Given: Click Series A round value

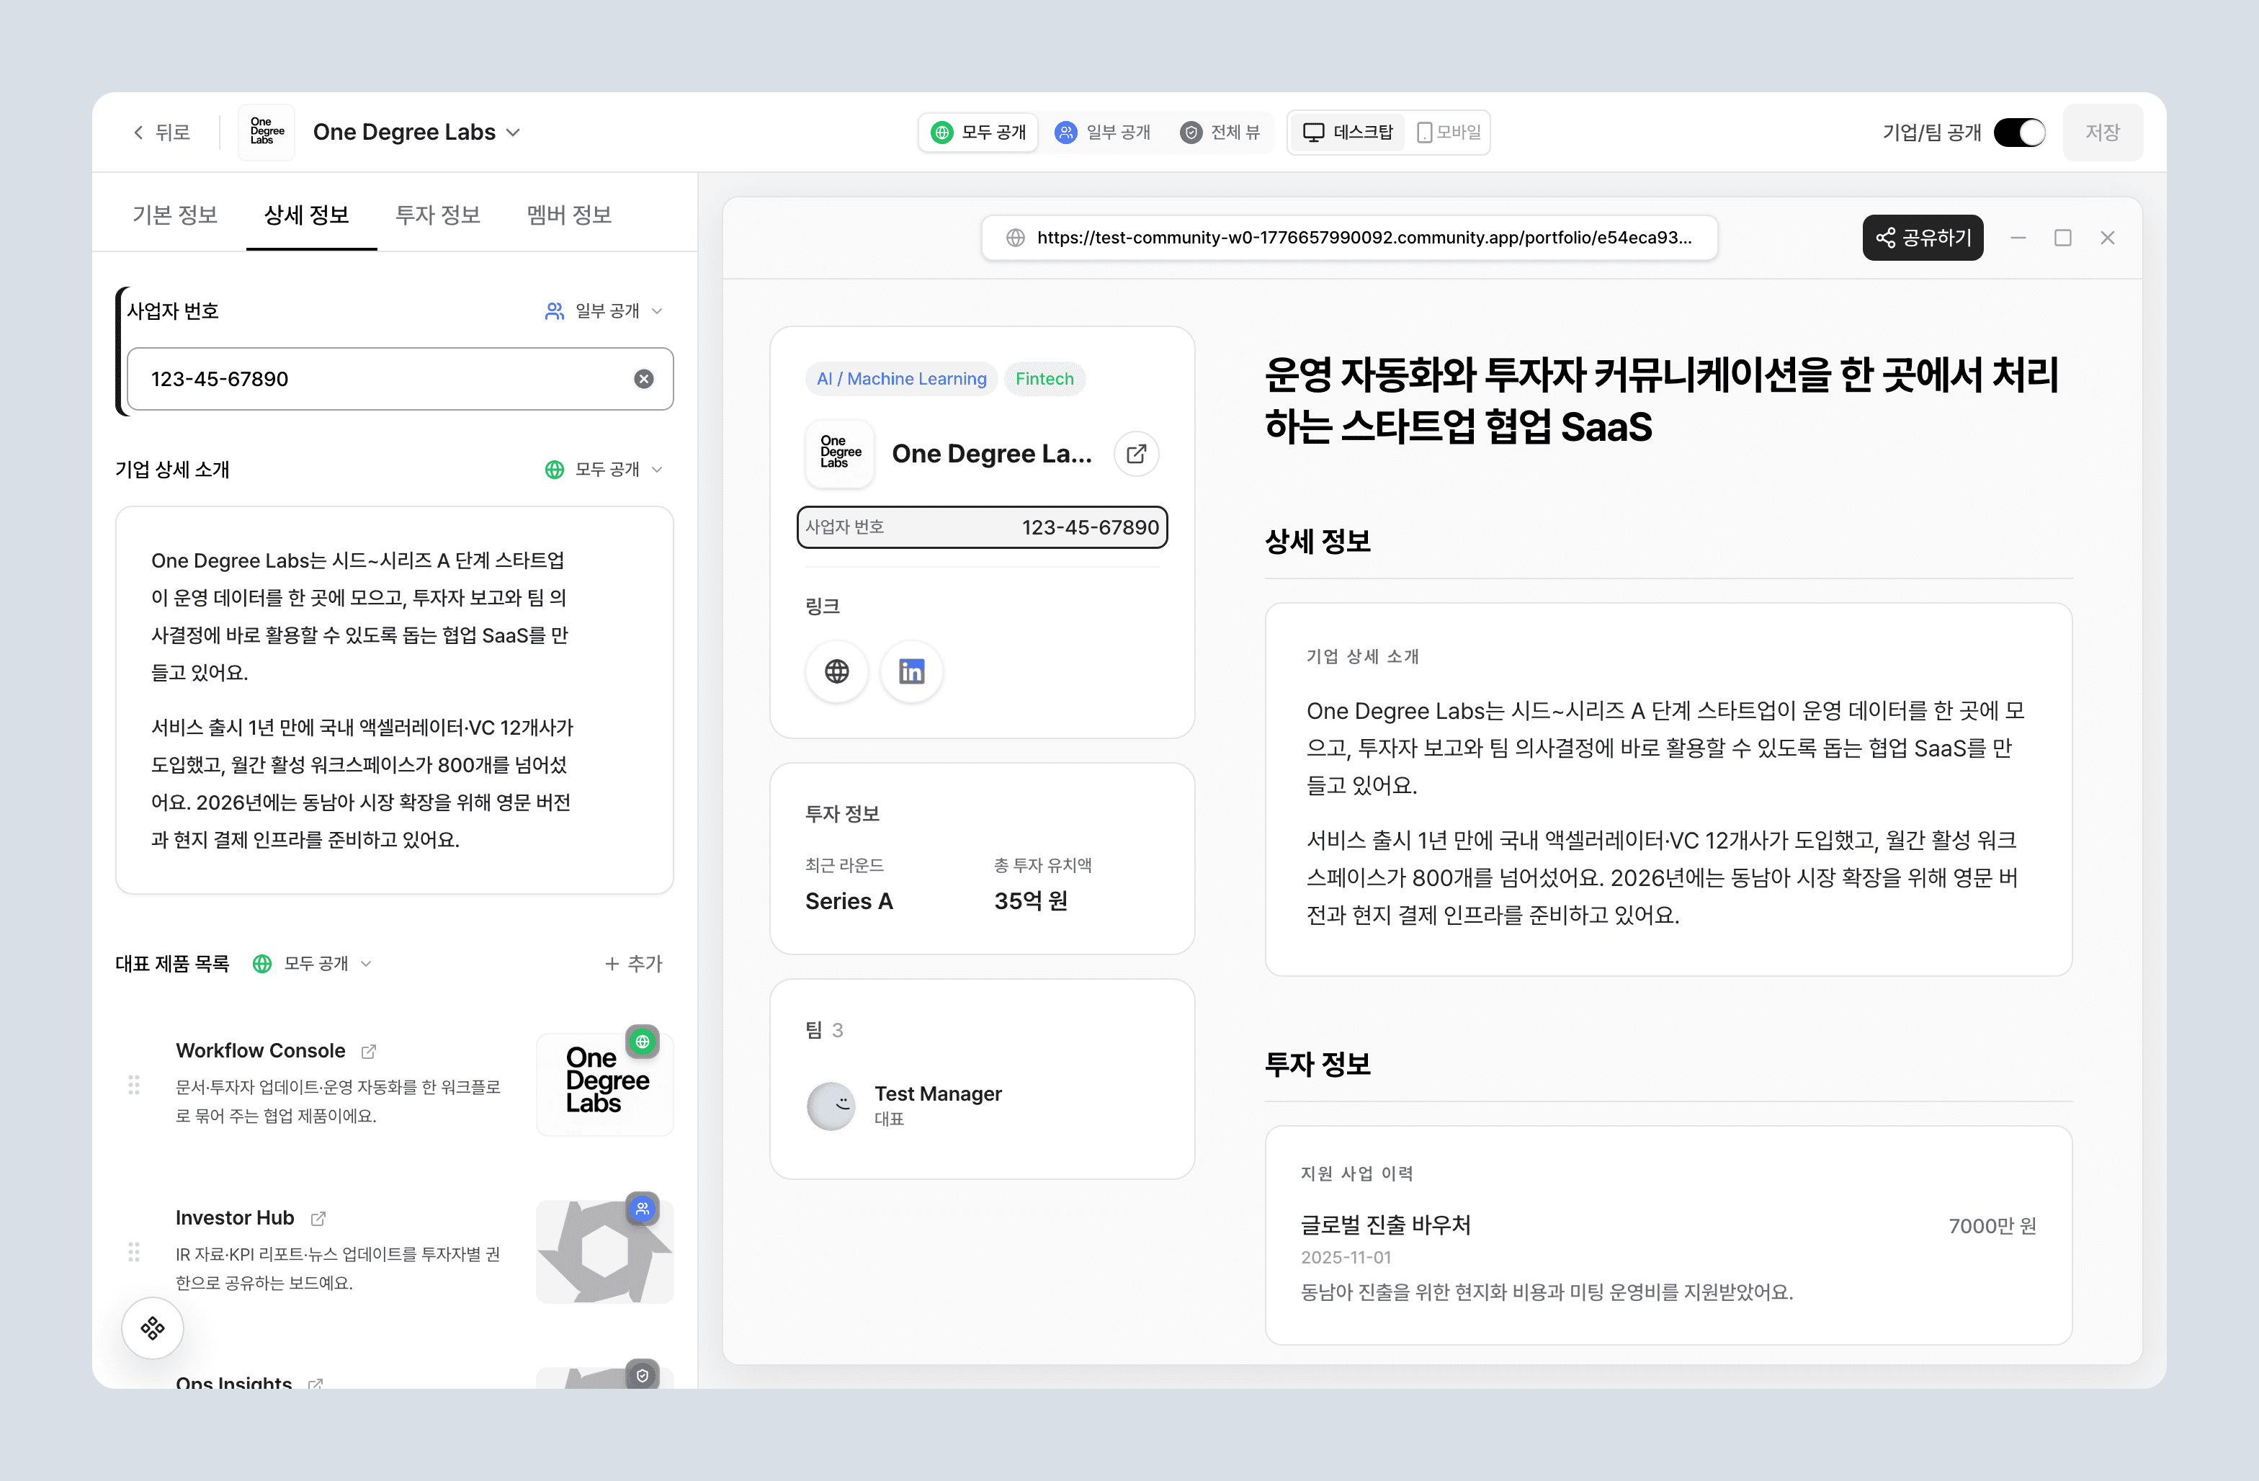Looking at the screenshot, I should 849,901.
